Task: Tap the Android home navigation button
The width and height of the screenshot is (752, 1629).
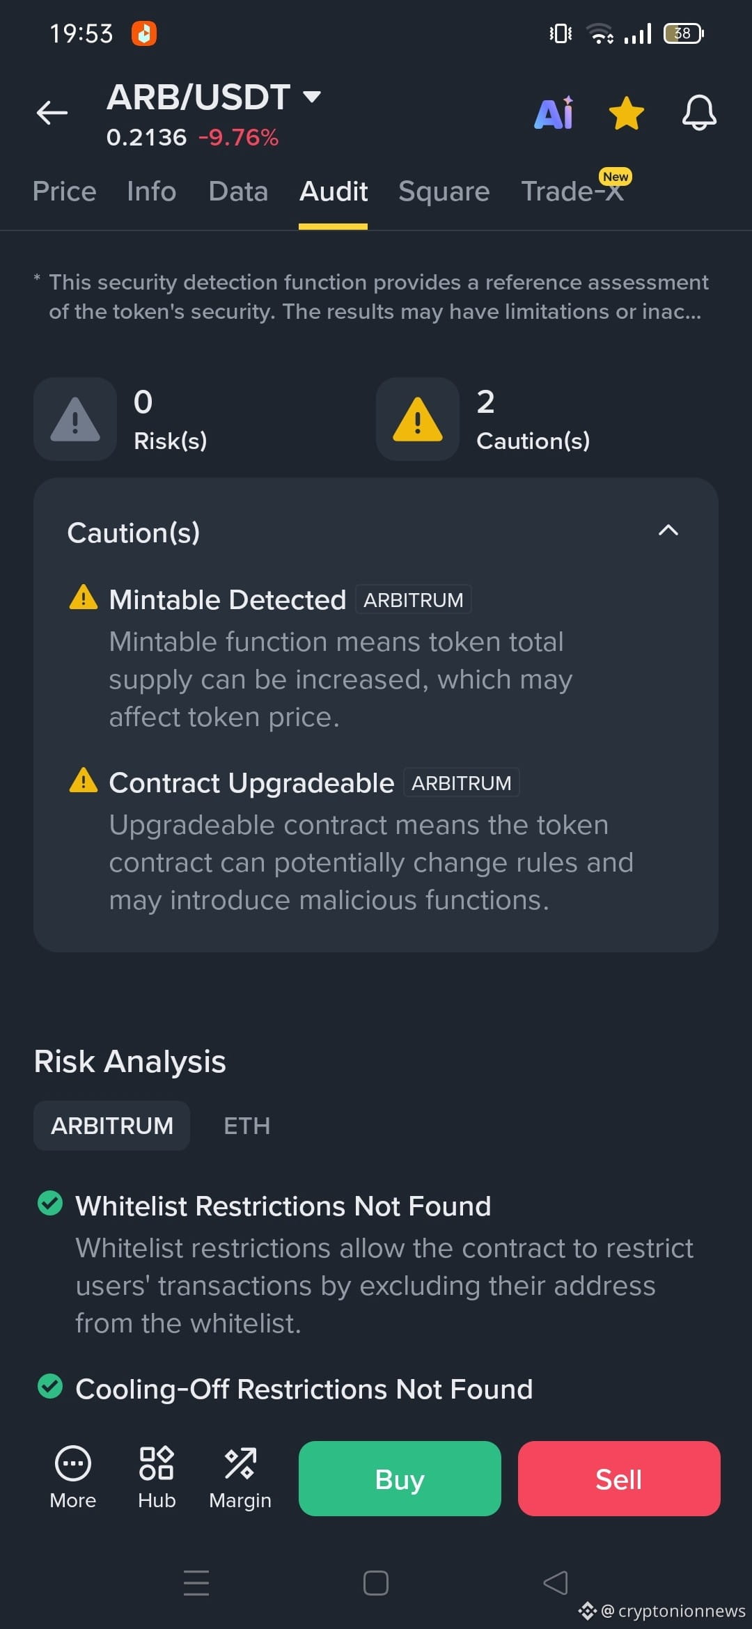Action: (376, 1583)
